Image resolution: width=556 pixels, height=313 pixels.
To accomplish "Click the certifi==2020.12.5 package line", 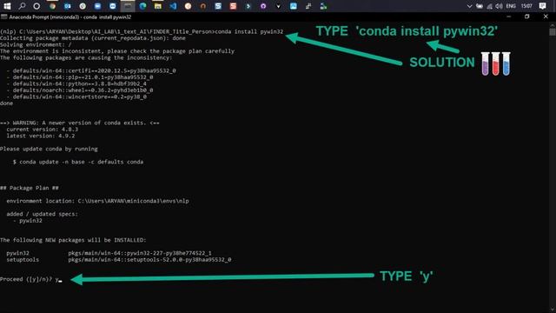I will click(x=91, y=70).
